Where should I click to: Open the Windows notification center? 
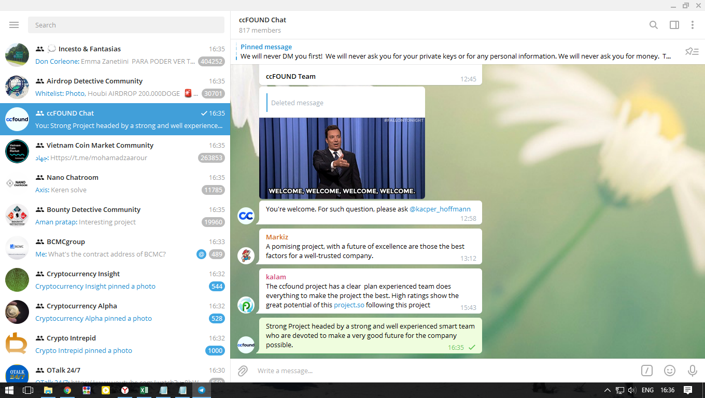pos(688,390)
